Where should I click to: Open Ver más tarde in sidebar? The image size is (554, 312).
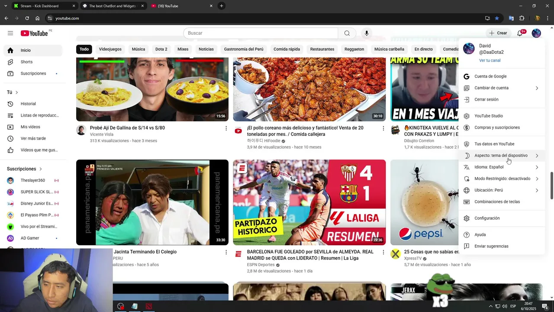coord(33,139)
